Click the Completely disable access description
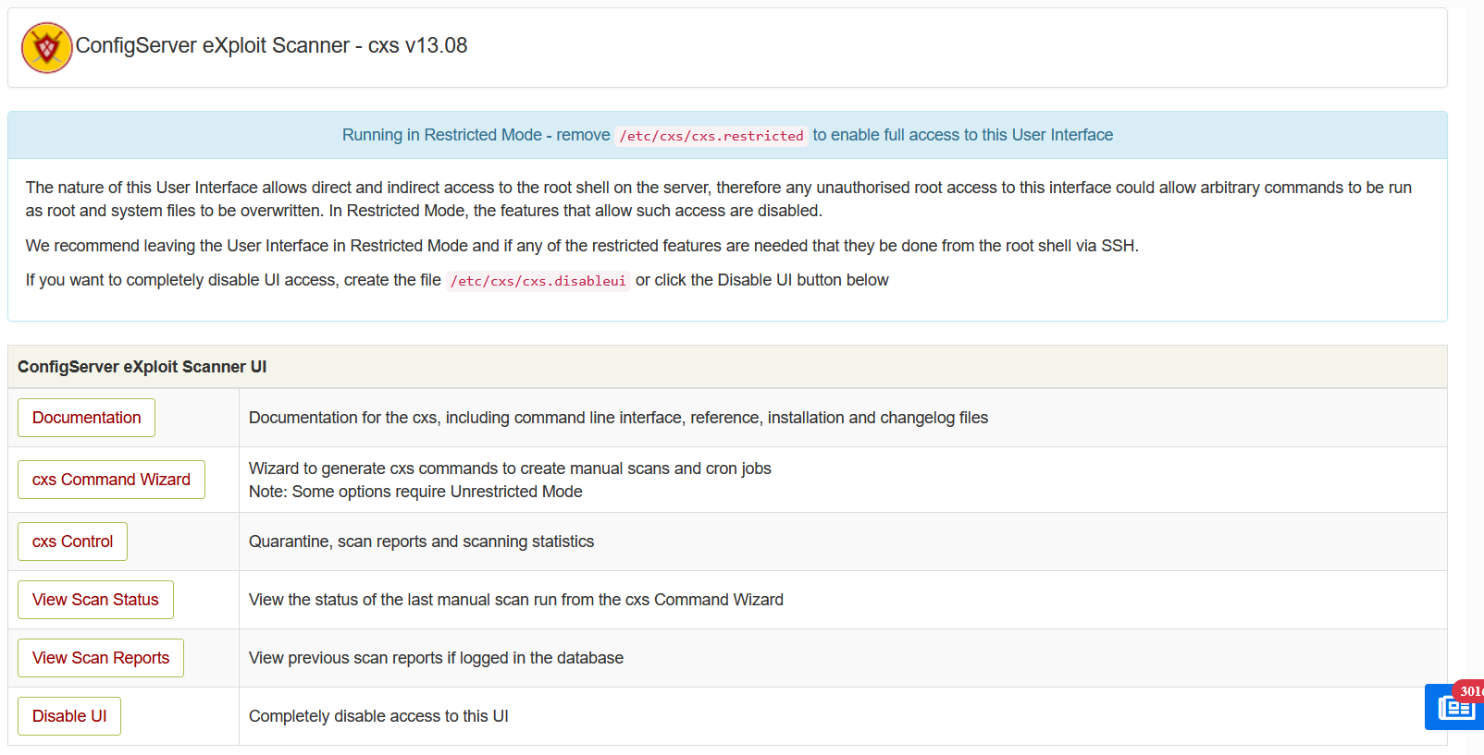Image resolution: width=1484 pixels, height=755 pixels. 378,716
